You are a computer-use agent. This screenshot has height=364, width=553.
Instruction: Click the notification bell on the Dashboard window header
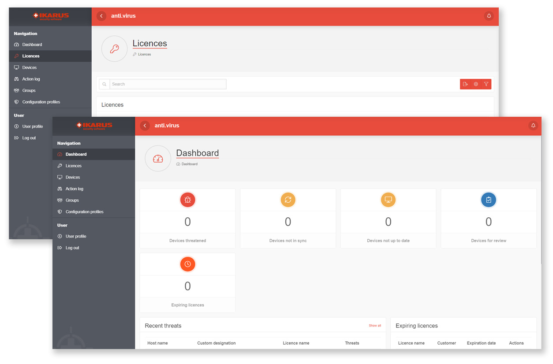pyautogui.click(x=533, y=126)
